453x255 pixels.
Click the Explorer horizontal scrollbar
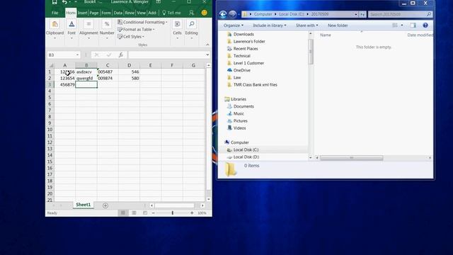tap(352, 157)
